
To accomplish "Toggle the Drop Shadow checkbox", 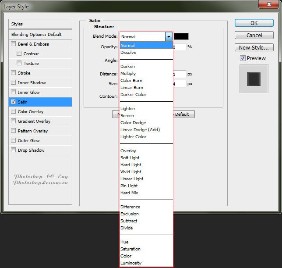I will click(14, 150).
